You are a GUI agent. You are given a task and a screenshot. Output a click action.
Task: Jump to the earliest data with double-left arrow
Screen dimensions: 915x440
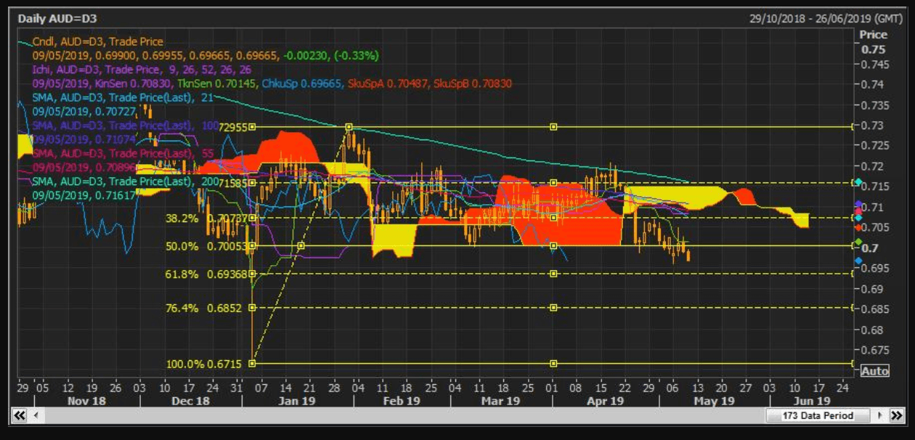[19, 415]
